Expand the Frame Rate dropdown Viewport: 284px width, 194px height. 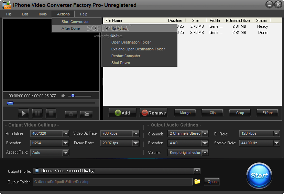(x=136, y=143)
